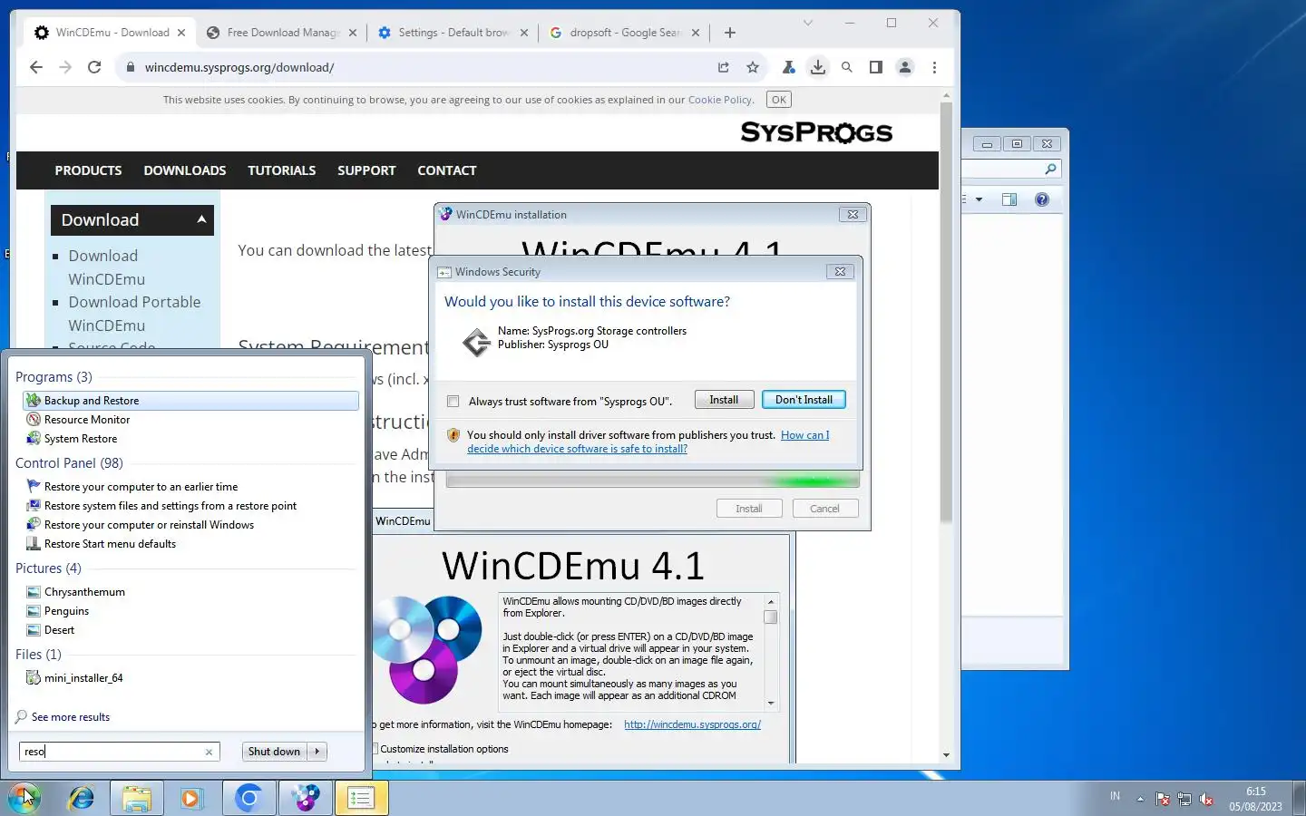Clear the Start menu search box
Viewport: 1306px width, 816px height.
[209, 752]
